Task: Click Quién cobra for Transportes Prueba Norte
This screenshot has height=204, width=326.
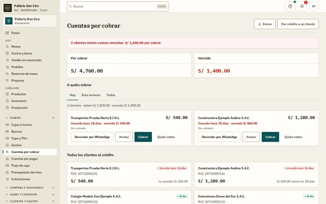Action: 166,137
